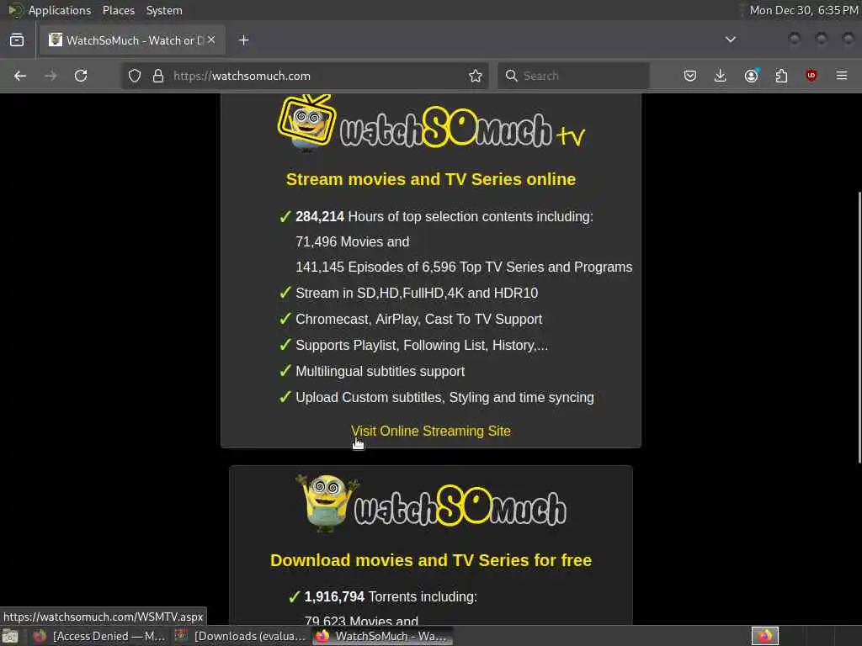
Task: Click 'Stream movies and TV Series online' heading
Action: pyautogui.click(x=431, y=179)
